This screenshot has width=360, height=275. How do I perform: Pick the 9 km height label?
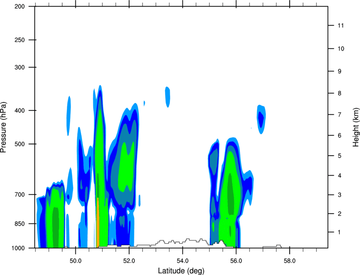(339, 71)
